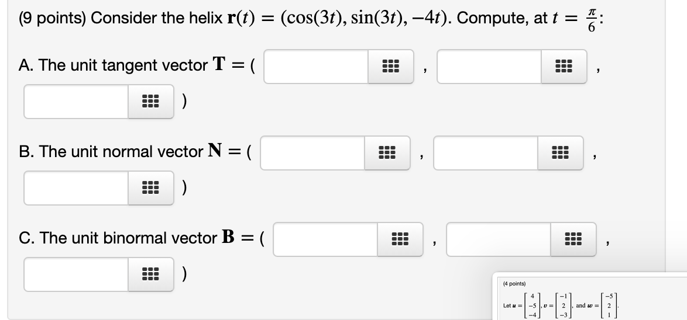The width and height of the screenshot is (687, 320).
Task: Select third component field of normal vector N
Action: (x=76, y=188)
